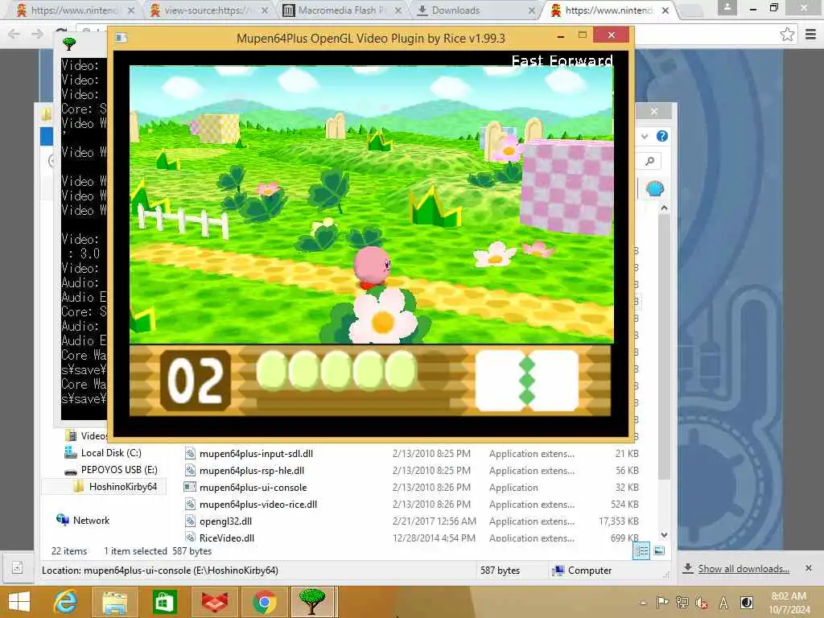Screen dimensions: 824x618
Task: Click the Explorer vertical scrollbar thumb
Action: coord(664,347)
